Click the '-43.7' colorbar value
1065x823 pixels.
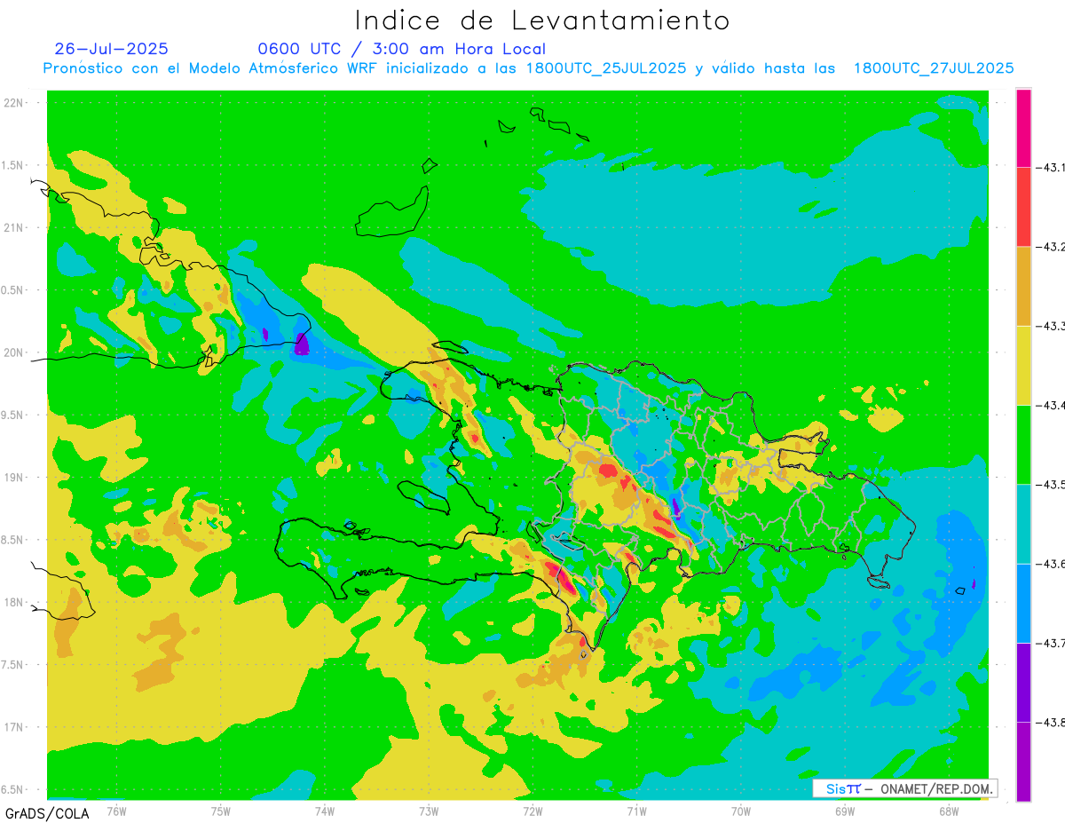(1053, 643)
